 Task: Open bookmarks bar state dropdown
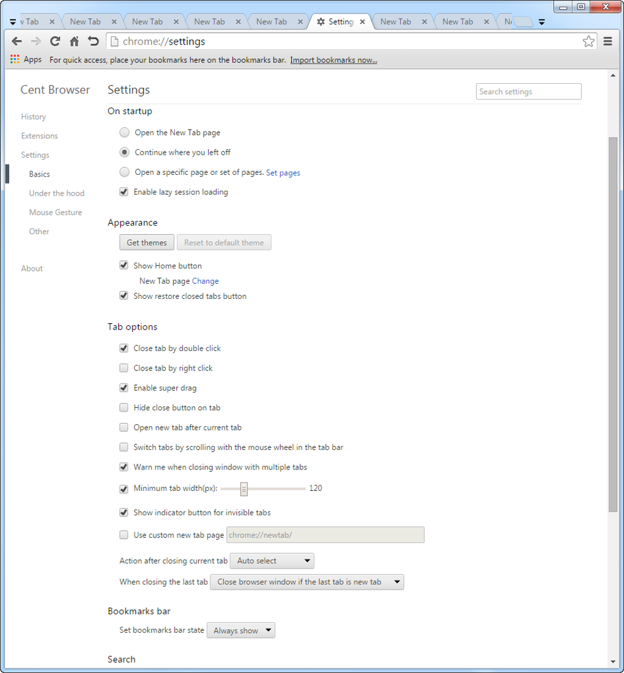coord(241,630)
